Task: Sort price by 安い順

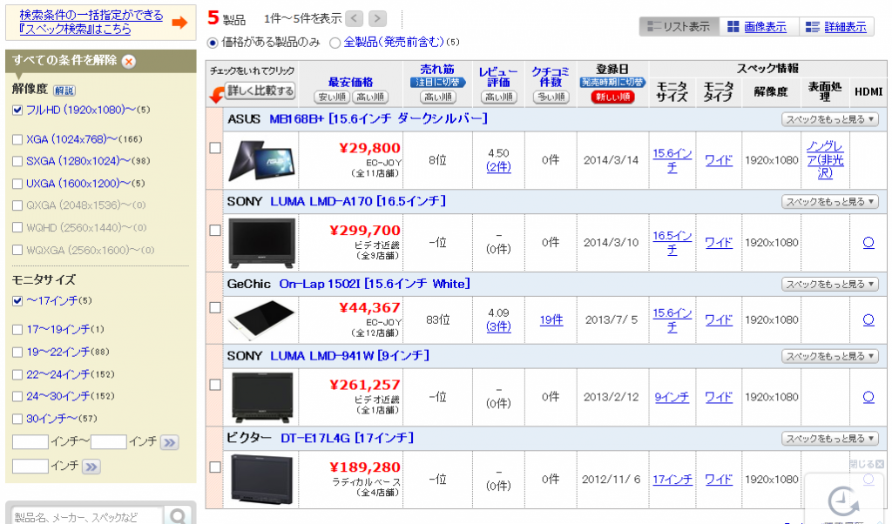Action: 332,97
